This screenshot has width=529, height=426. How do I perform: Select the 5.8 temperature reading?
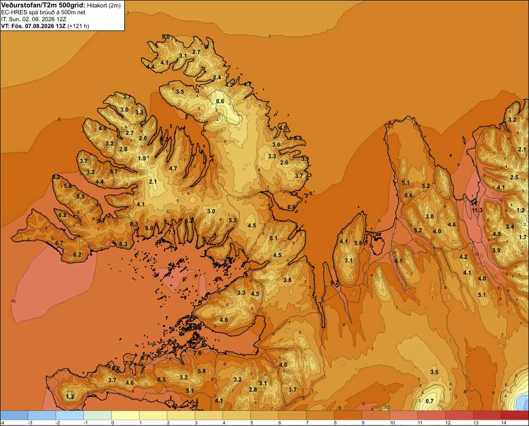click(202, 371)
